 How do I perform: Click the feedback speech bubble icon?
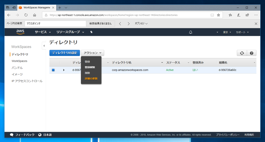coord(12,135)
